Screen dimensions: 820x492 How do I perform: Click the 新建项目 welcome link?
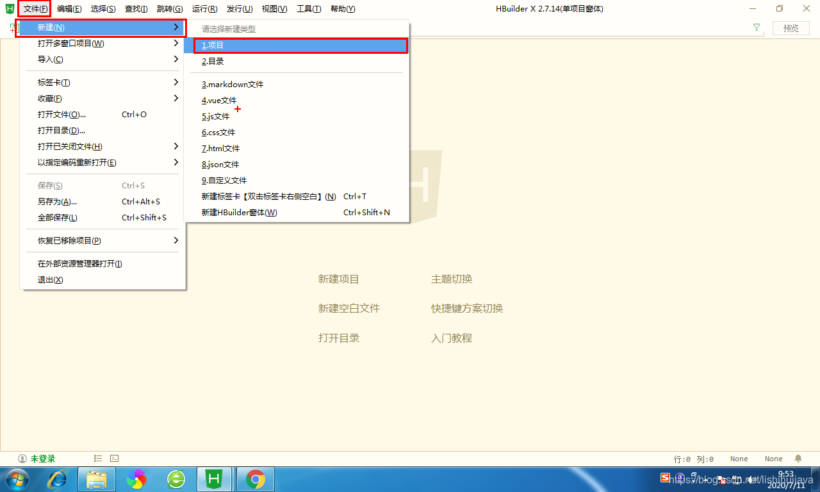[339, 279]
